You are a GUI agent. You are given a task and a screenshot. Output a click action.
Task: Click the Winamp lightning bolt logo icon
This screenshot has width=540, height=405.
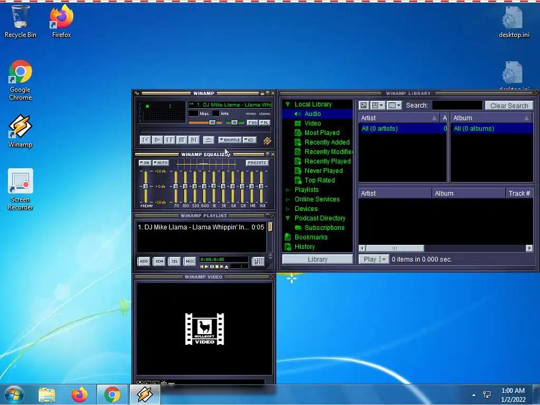point(267,140)
